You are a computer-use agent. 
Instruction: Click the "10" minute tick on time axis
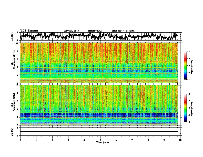[x=180, y=140]
